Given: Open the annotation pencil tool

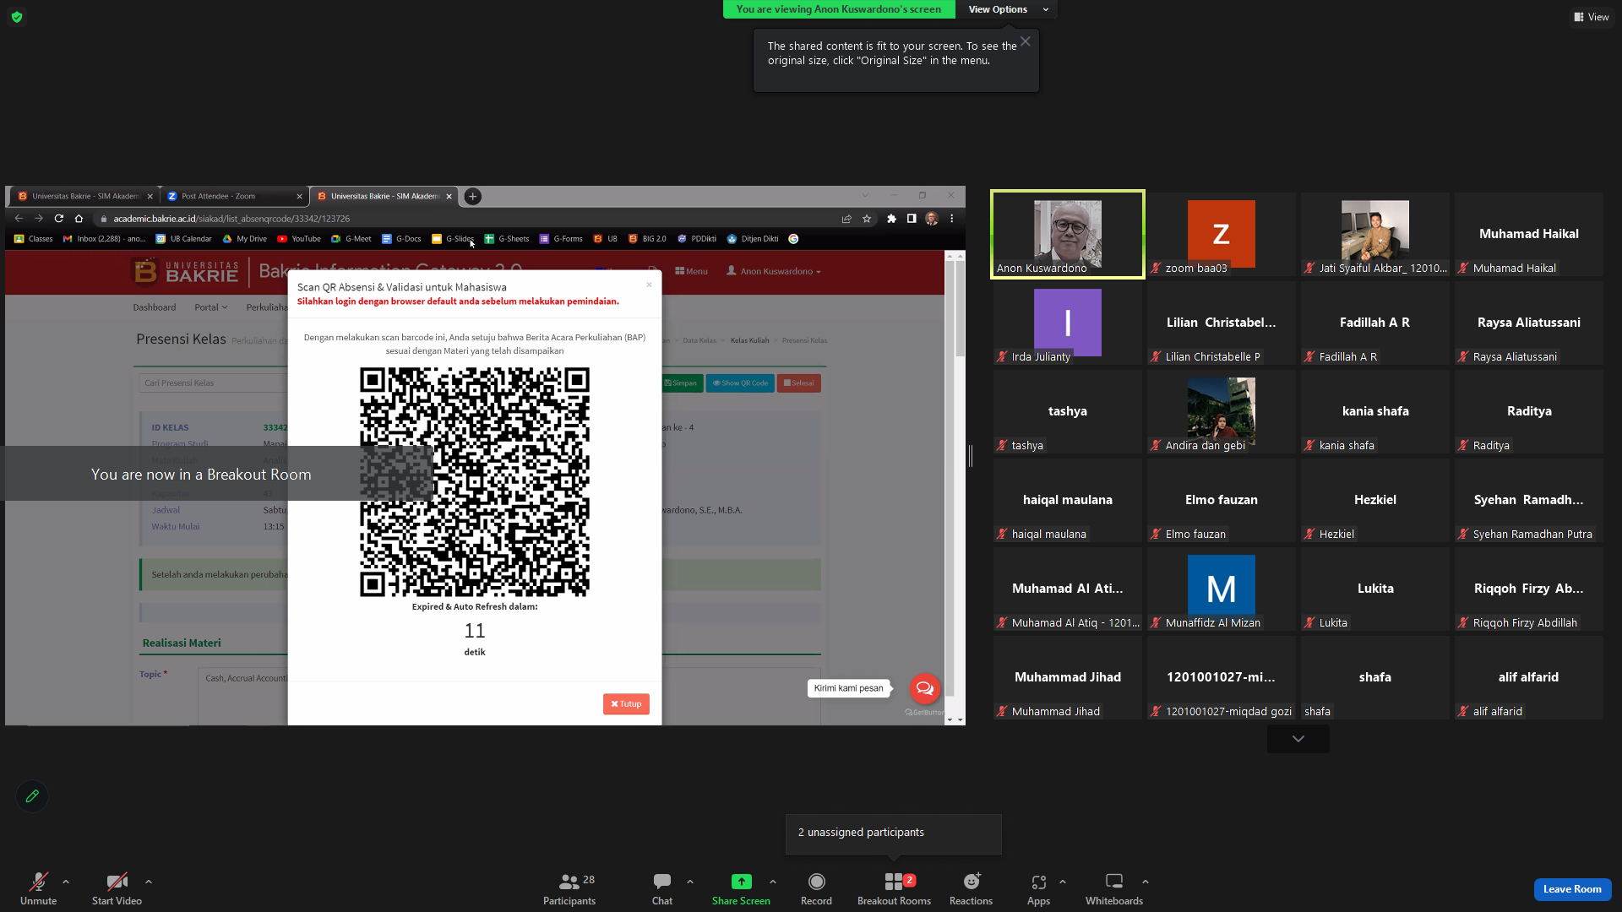Looking at the screenshot, I should (x=32, y=796).
